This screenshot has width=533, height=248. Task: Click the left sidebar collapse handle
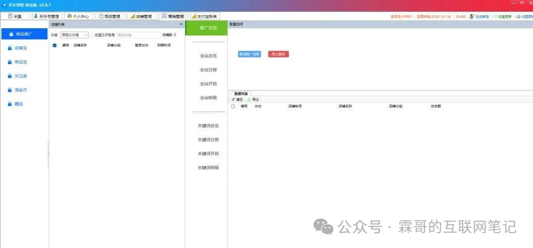[48, 154]
